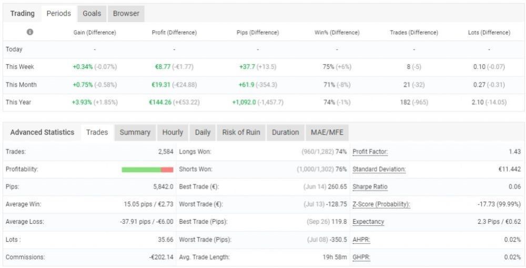Click the 35.66 lots value
Image resolution: width=526 pixels, height=268 pixels.
coord(166,240)
